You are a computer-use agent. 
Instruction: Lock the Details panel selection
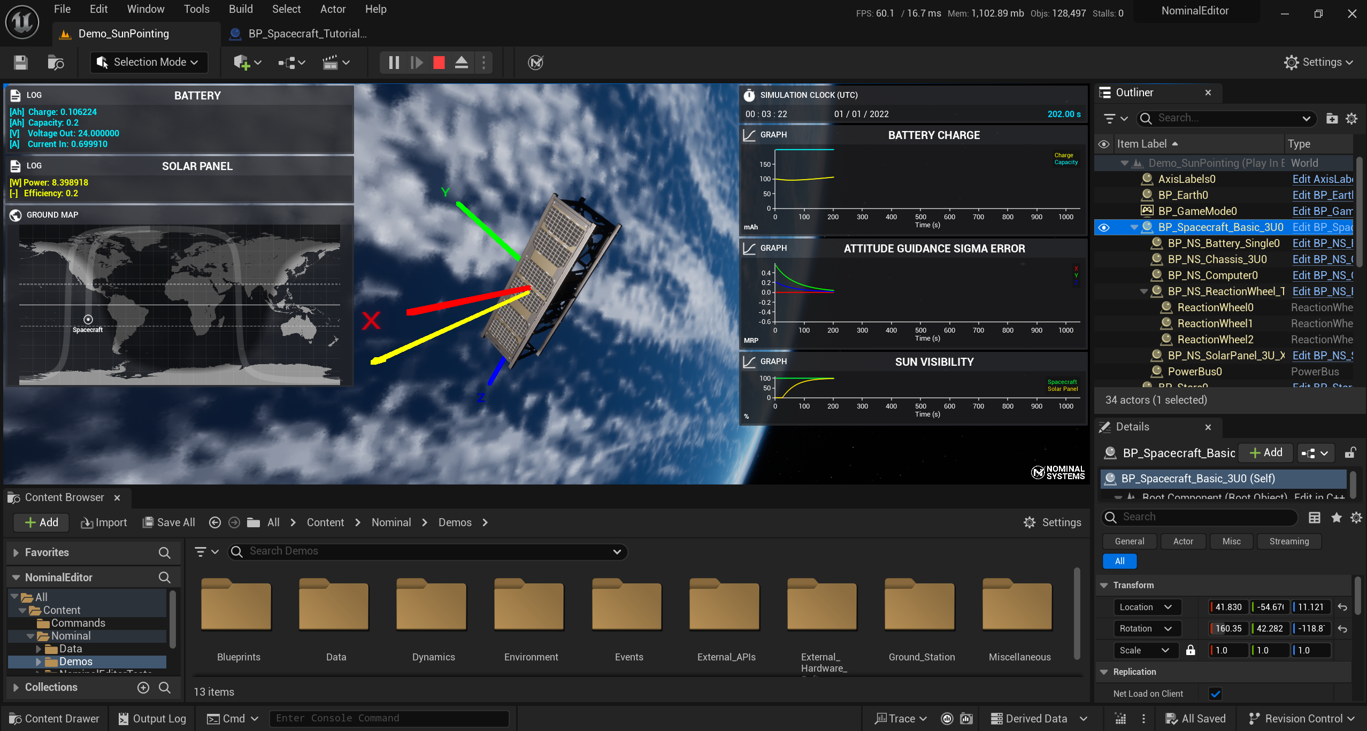pyautogui.click(x=1350, y=453)
